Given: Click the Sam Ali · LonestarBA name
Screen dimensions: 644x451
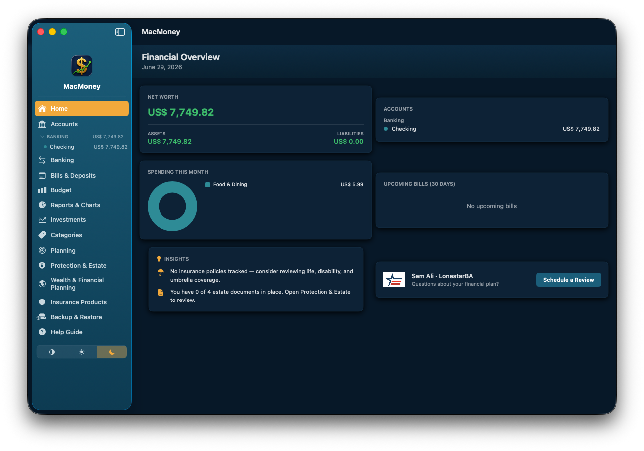Looking at the screenshot, I should (442, 276).
